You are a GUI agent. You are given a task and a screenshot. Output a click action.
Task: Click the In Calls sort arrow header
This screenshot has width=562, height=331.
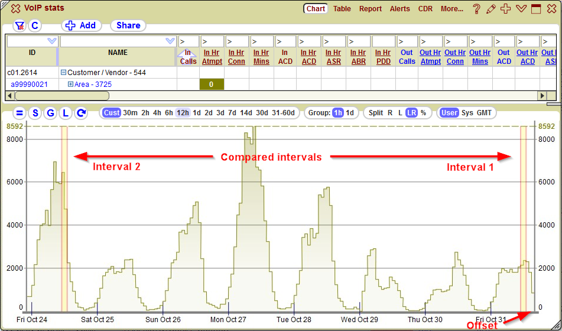(188, 57)
